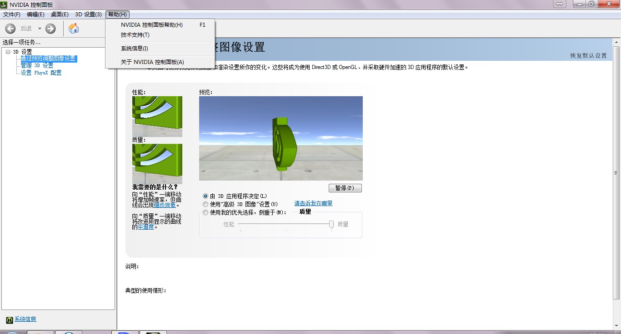Image resolution: width=621 pixels, height=334 pixels.
Task: Open the 编辑(E) menu
Action: pos(35,15)
